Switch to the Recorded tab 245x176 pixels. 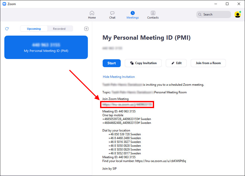click(59, 29)
